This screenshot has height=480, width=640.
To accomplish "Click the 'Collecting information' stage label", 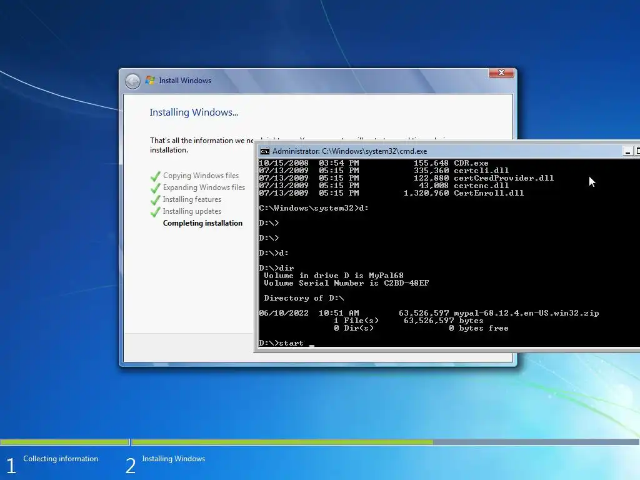I will point(61,459).
